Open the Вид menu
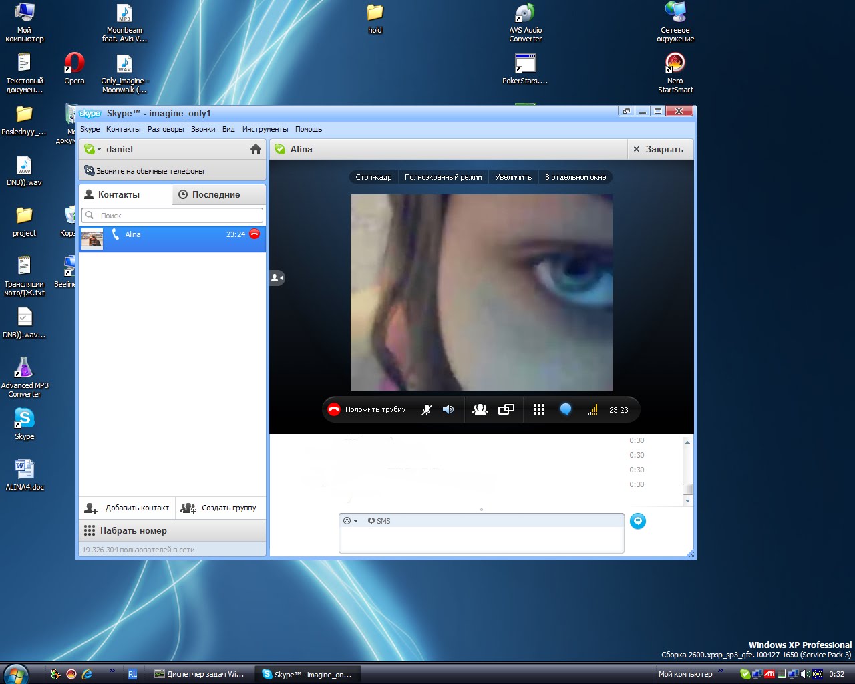This screenshot has width=855, height=684. click(228, 129)
